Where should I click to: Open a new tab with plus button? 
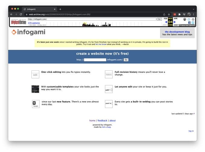[x=60, y=9]
